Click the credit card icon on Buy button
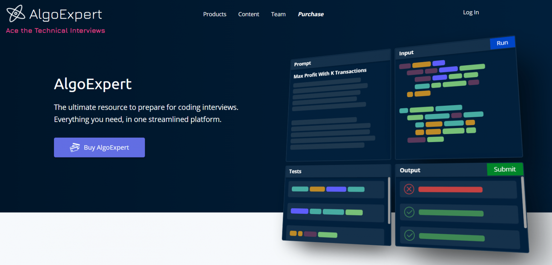 (75, 147)
